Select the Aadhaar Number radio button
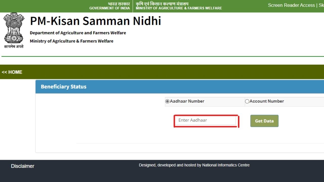The width and height of the screenshot is (324, 182). [167, 101]
